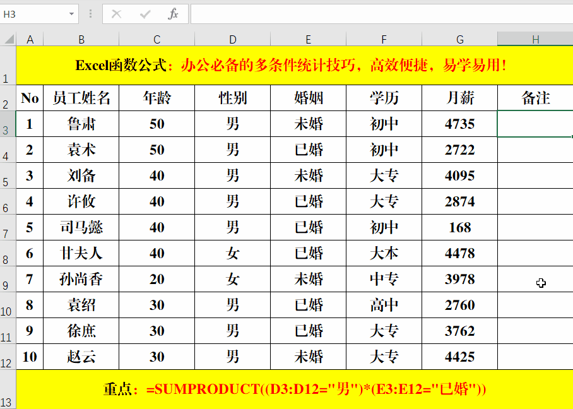Select column C header
The width and height of the screenshot is (573, 409).
click(x=157, y=40)
